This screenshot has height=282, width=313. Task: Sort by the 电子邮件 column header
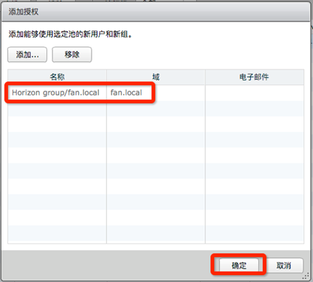(255, 77)
